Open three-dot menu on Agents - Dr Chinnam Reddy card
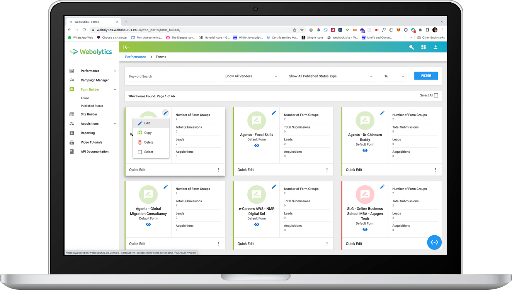 coord(435,170)
